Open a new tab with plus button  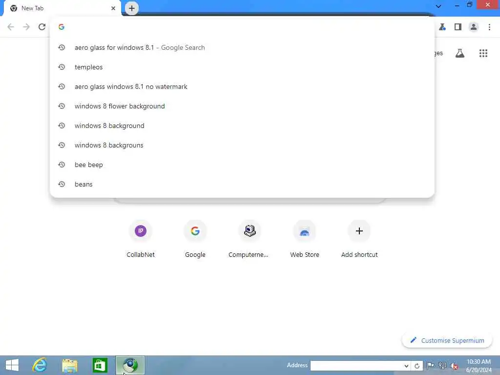coord(132,8)
